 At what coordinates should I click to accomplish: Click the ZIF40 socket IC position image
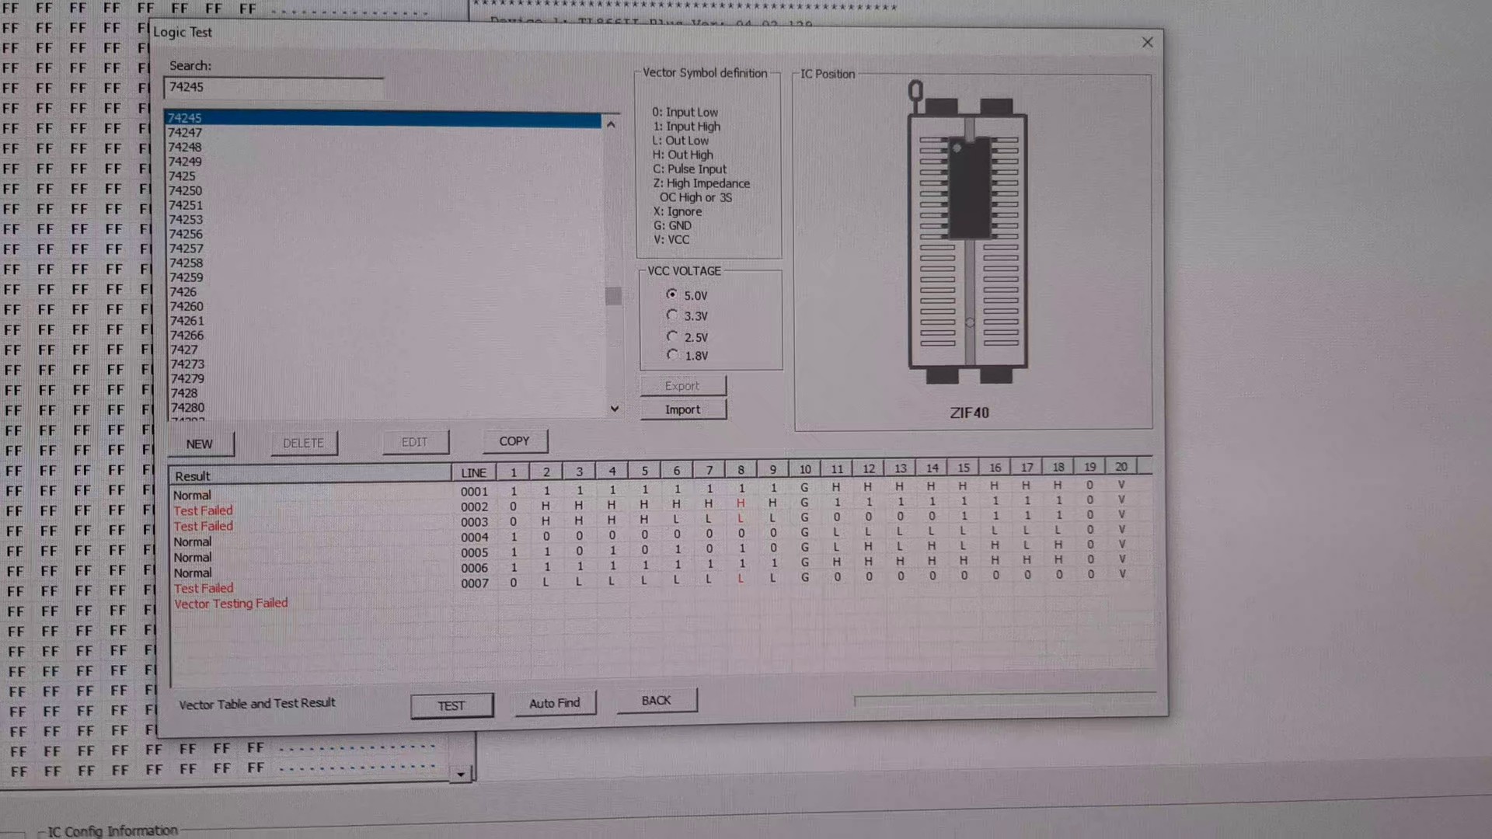coord(967,232)
